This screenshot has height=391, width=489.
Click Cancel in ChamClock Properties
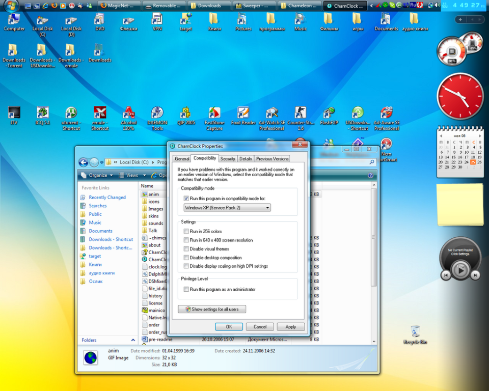(x=260, y=327)
